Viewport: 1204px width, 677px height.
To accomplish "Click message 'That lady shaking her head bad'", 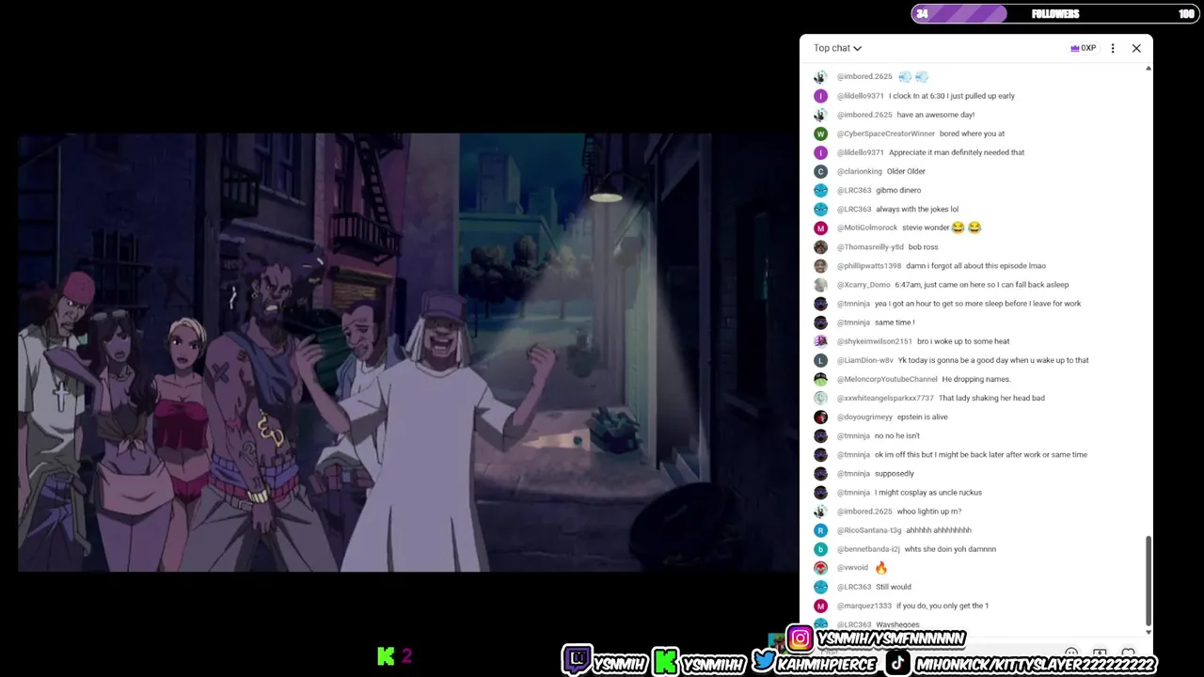I will (x=991, y=398).
